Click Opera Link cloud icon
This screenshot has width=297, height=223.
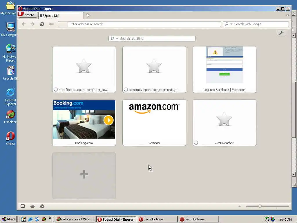pos(32,206)
